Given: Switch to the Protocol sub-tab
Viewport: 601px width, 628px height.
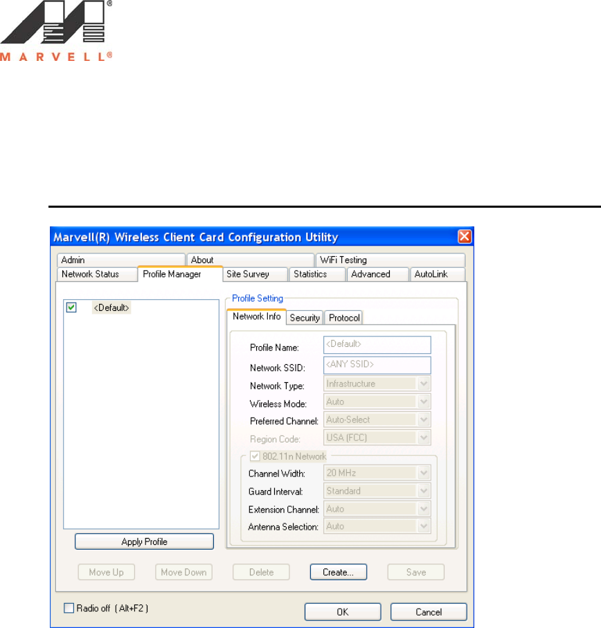Looking at the screenshot, I should pos(344,318).
